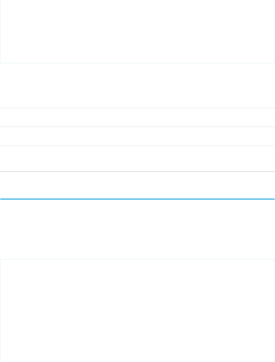The width and height of the screenshot is (275, 362).
Task: Select the empty row just above the thick blue line
Action: coord(137,185)
